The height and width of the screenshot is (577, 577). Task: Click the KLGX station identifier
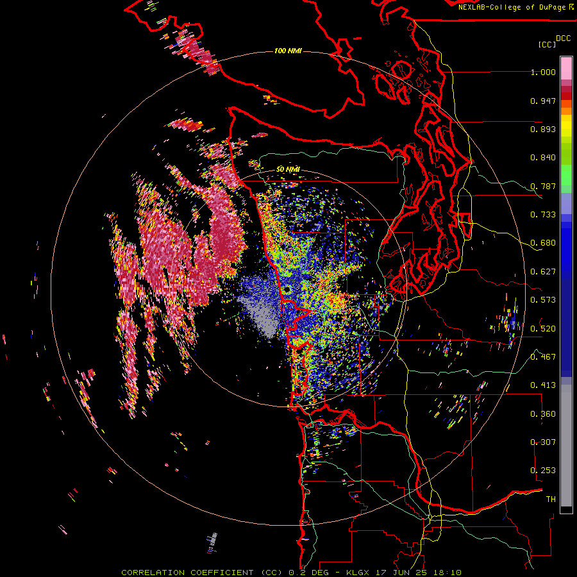coord(358,573)
